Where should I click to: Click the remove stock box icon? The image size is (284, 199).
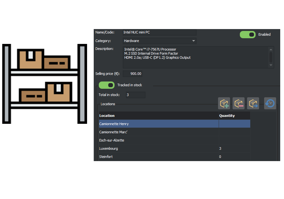(238, 103)
